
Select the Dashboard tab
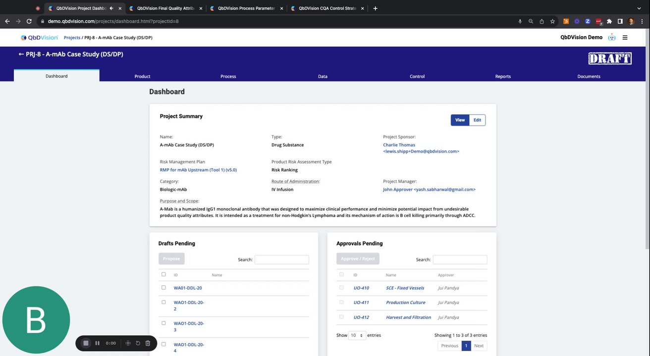click(x=56, y=76)
